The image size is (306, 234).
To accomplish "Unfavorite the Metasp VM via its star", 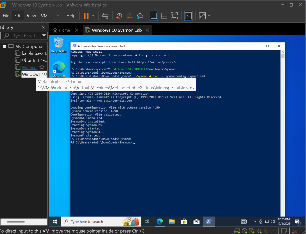I will [42, 67].
